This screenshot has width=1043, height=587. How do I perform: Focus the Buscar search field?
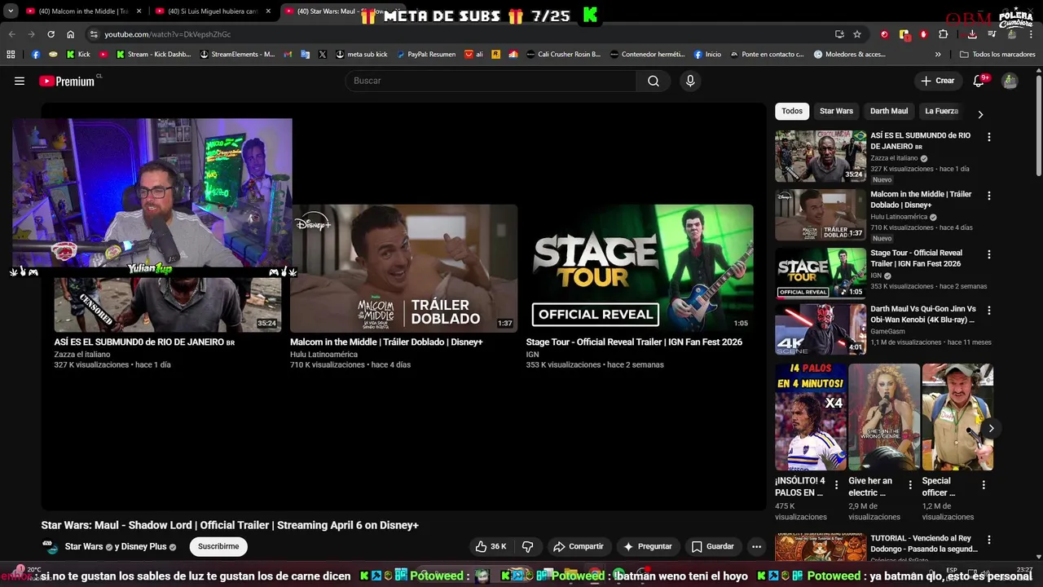pos(491,81)
